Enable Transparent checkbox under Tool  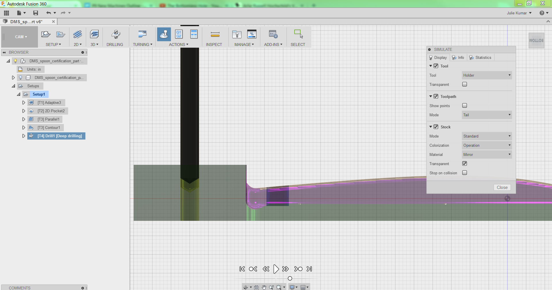tap(465, 84)
